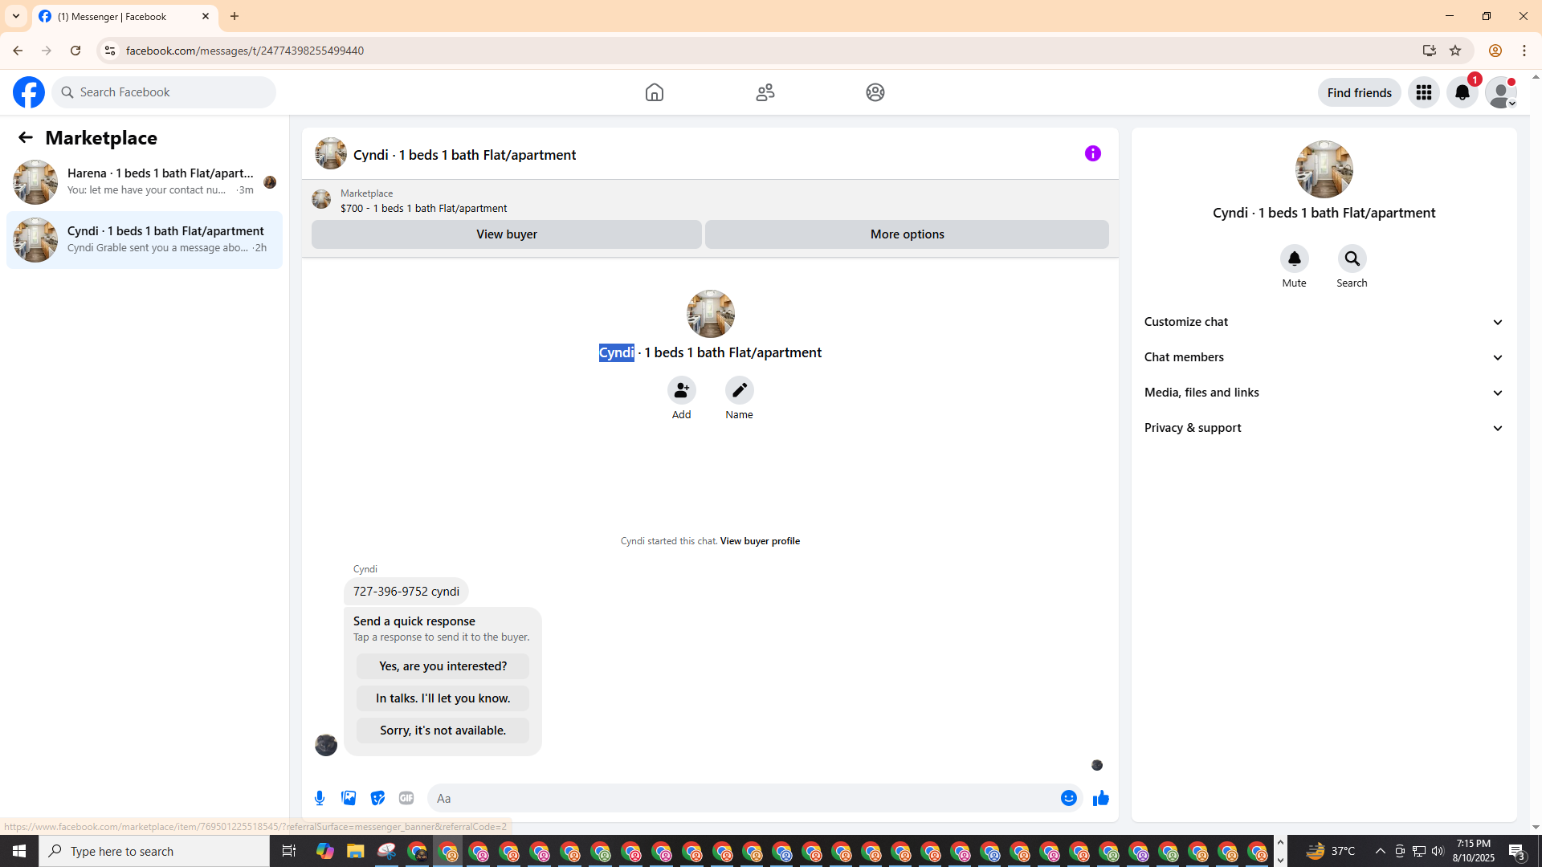This screenshot has height=867, width=1542.
Task: Click the message input field
Action: click(739, 798)
